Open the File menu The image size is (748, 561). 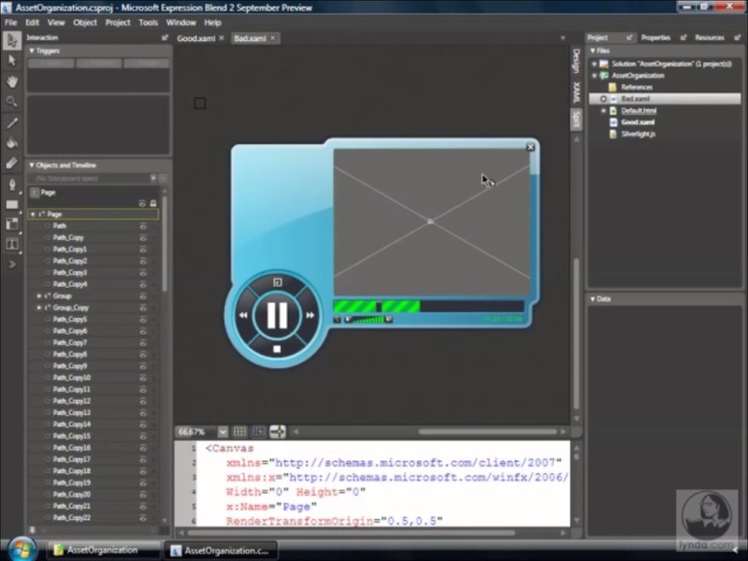[10, 22]
